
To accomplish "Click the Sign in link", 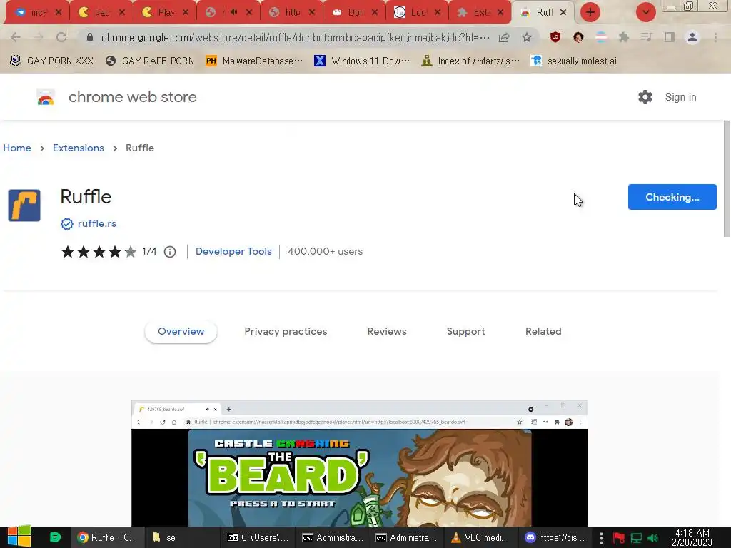I will tap(680, 97).
